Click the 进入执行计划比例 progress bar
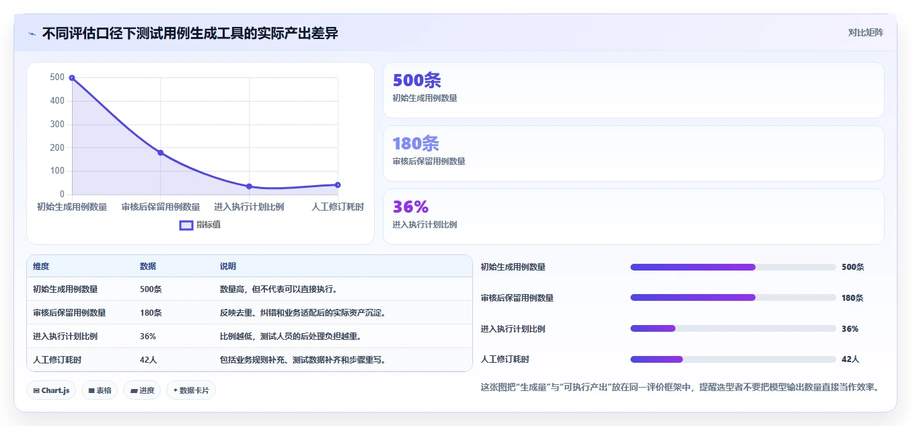The image size is (911, 426). [733, 328]
